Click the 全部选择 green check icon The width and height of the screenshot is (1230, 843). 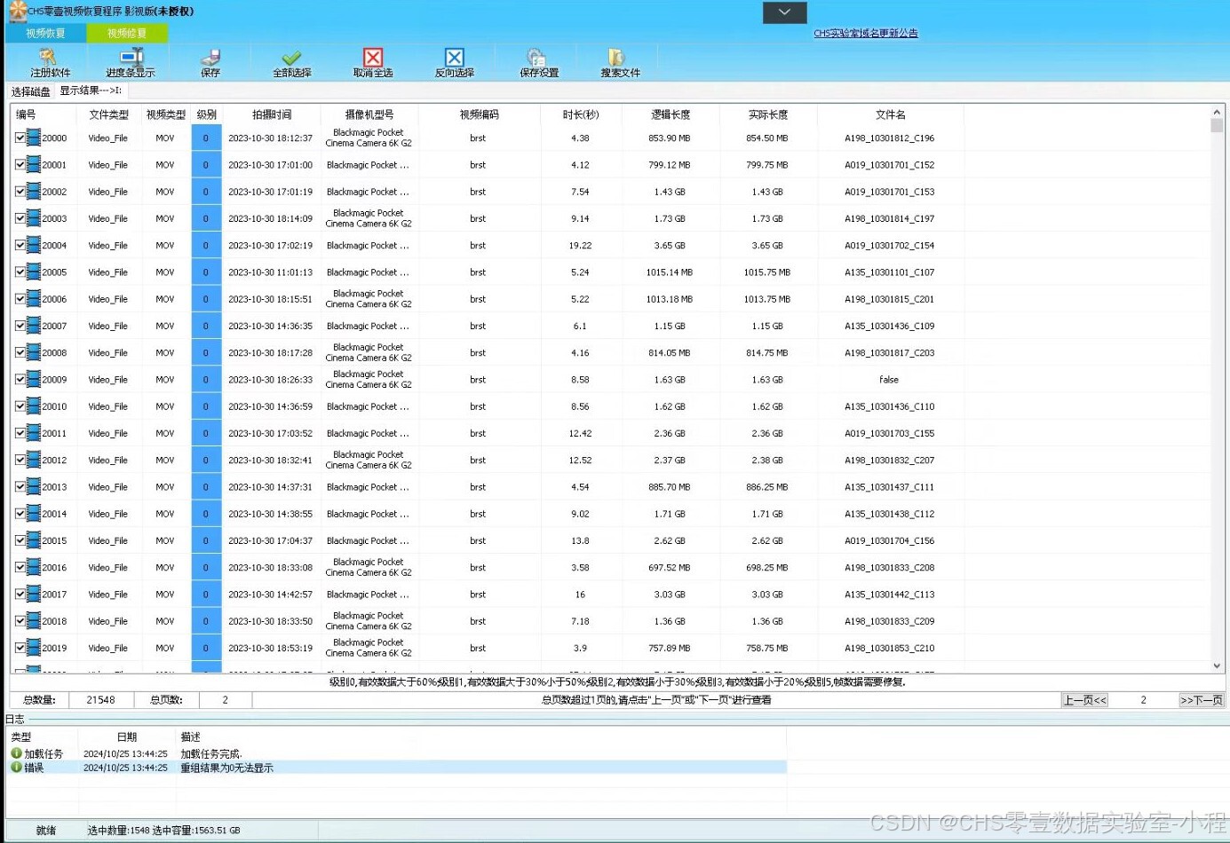[x=291, y=58]
